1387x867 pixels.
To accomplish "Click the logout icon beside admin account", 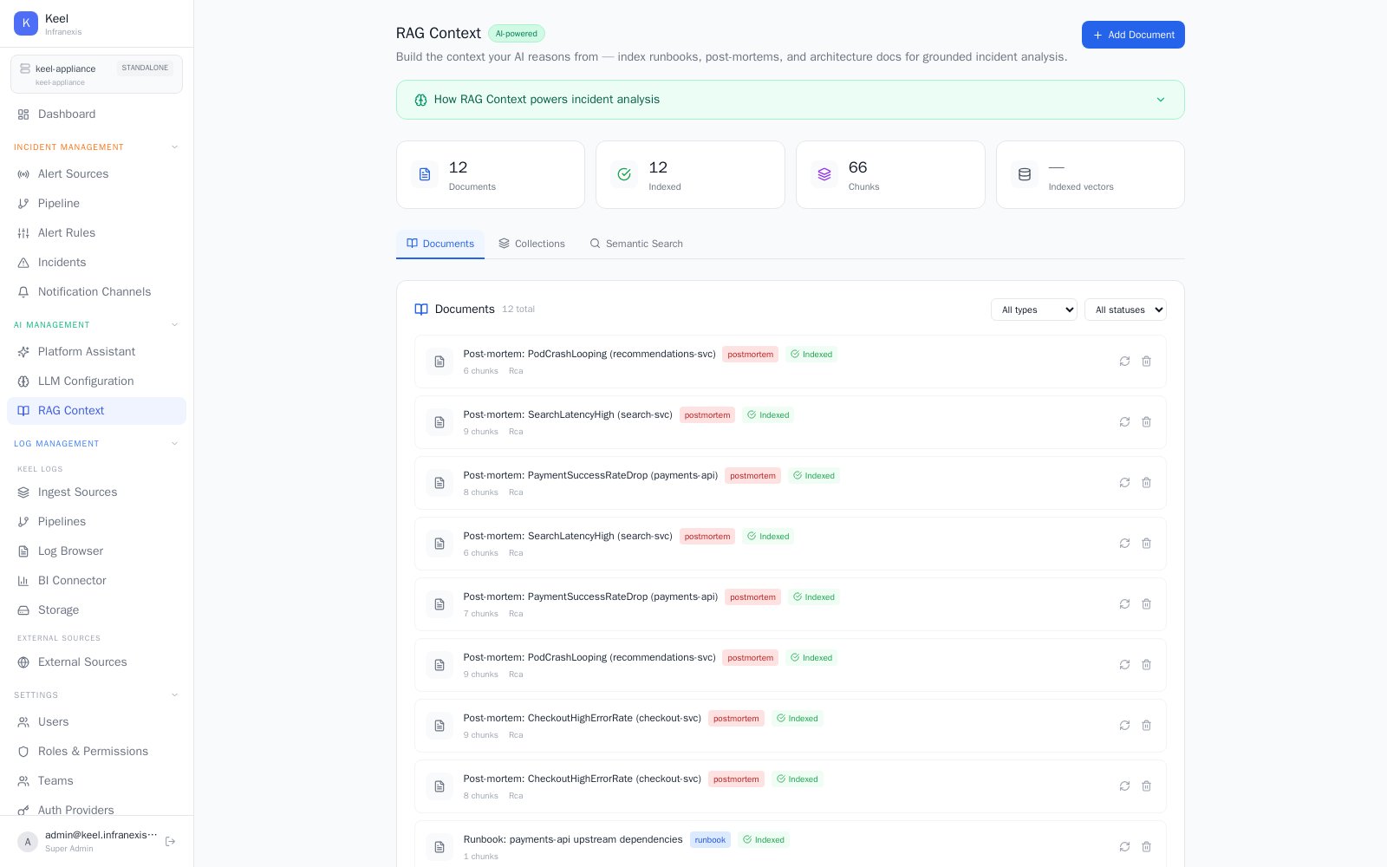I will pos(171,841).
